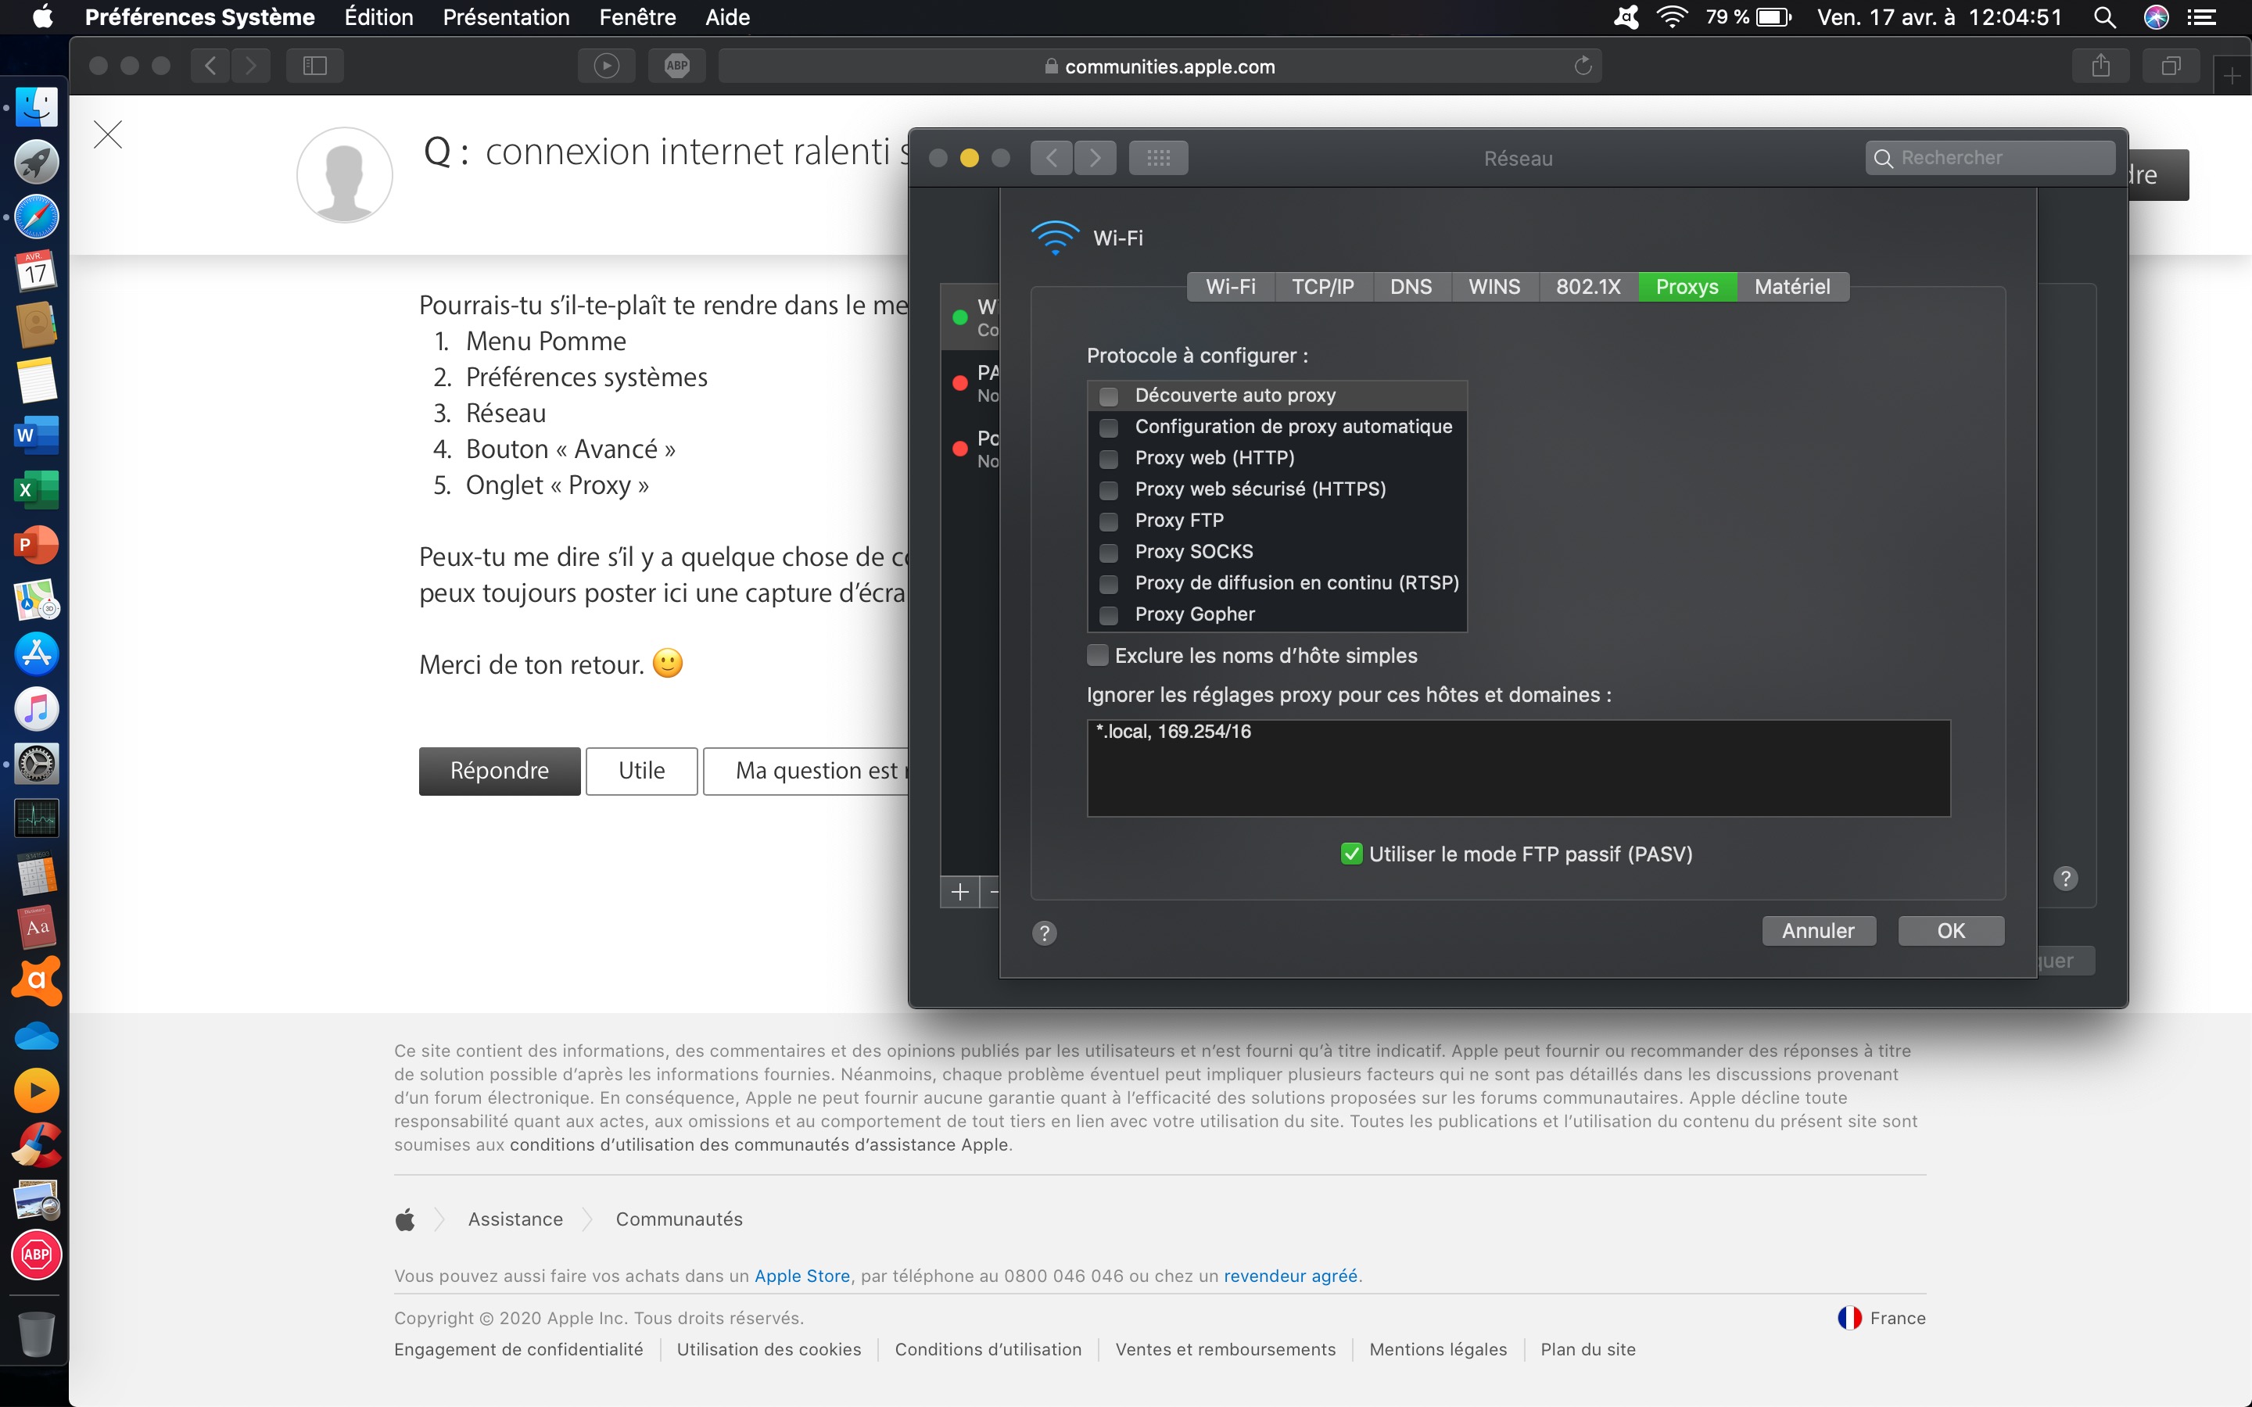Switch to the DNS tab
This screenshot has width=2252, height=1407.
1410,287
